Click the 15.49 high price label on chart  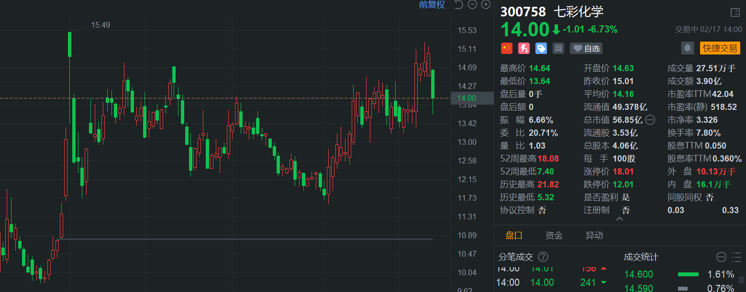(100, 25)
